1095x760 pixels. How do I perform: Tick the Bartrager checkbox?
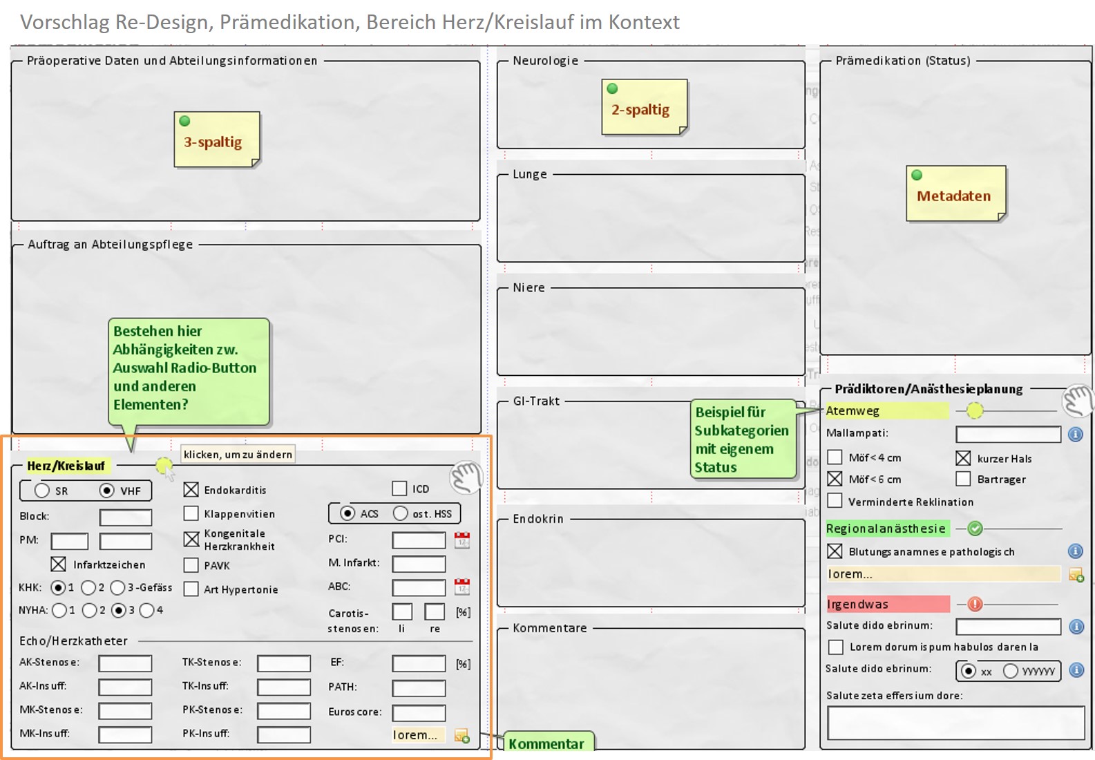click(x=963, y=479)
